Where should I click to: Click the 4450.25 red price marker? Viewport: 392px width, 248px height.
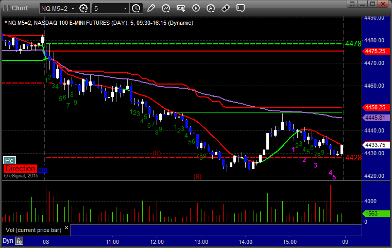[x=376, y=107]
